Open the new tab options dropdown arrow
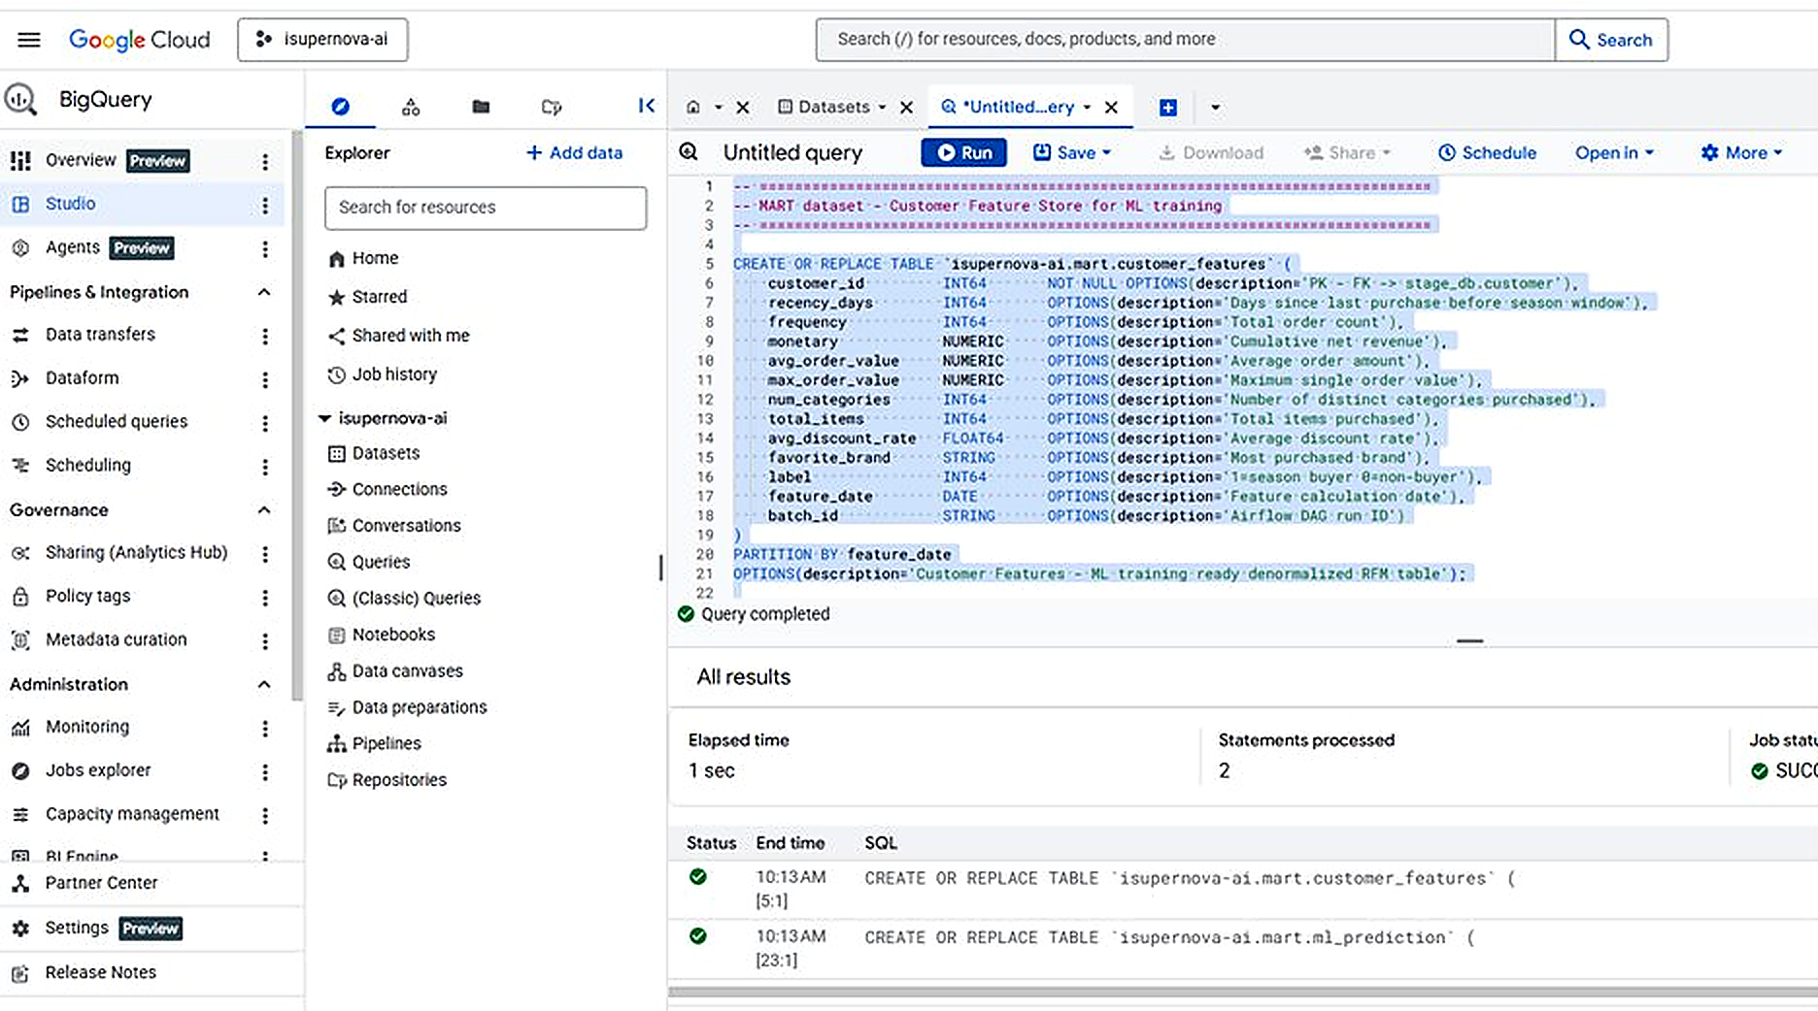The width and height of the screenshot is (1818, 1011). click(x=1215, y=108)
